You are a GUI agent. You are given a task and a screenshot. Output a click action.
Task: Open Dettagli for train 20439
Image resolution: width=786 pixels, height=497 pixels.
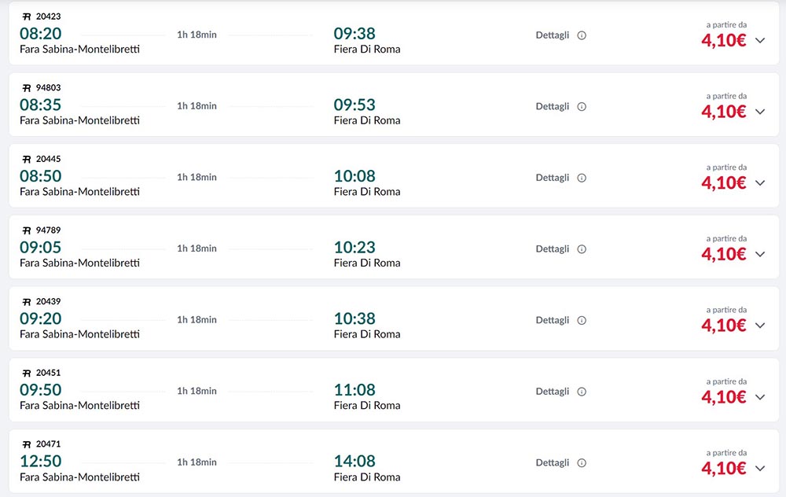pyautogui.click(x=553, y=321)
